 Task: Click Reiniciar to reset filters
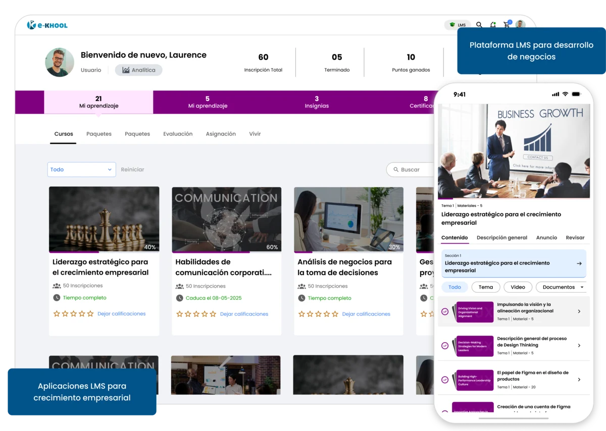click(132, 170)
